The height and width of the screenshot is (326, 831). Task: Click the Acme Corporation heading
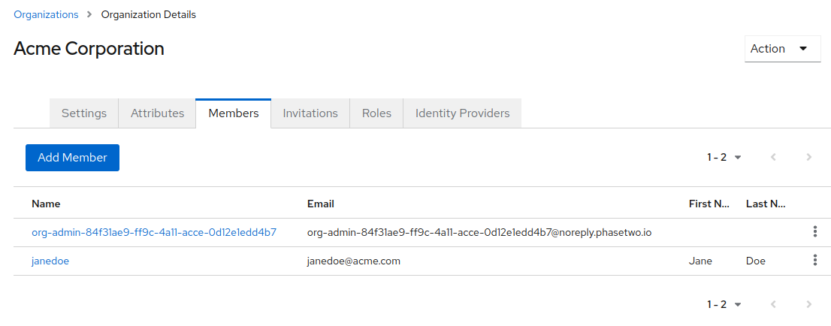(89, 49)
